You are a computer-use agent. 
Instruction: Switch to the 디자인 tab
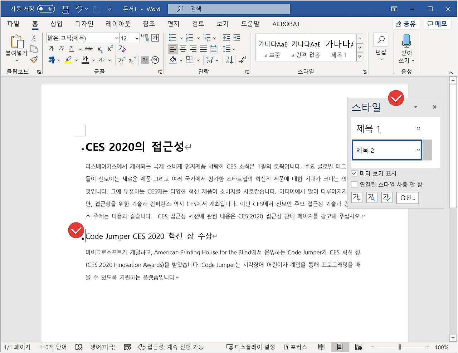coord(84,24)
